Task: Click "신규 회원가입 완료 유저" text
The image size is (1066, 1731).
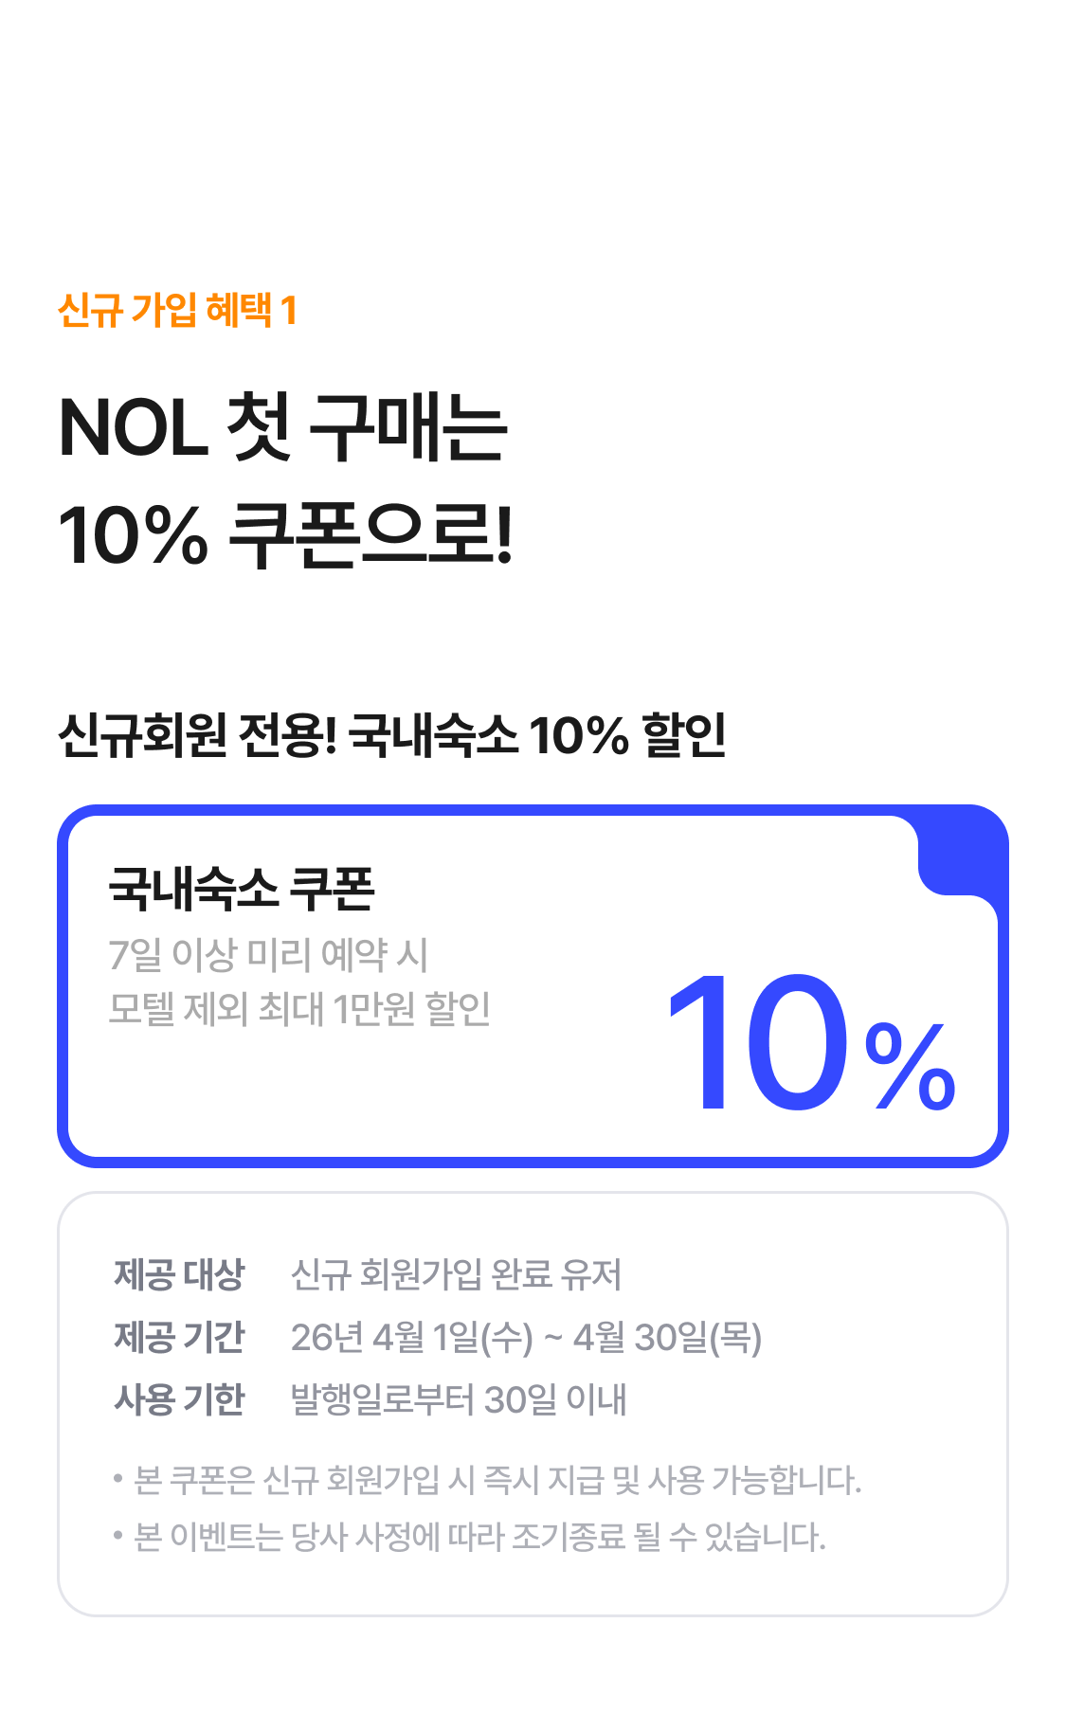Action: coord(456,1274)
